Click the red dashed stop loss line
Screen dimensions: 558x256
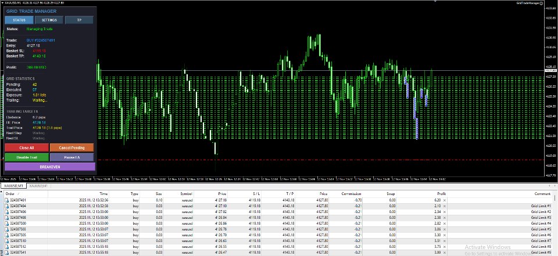pyautogui.click(x=320, y=160)
